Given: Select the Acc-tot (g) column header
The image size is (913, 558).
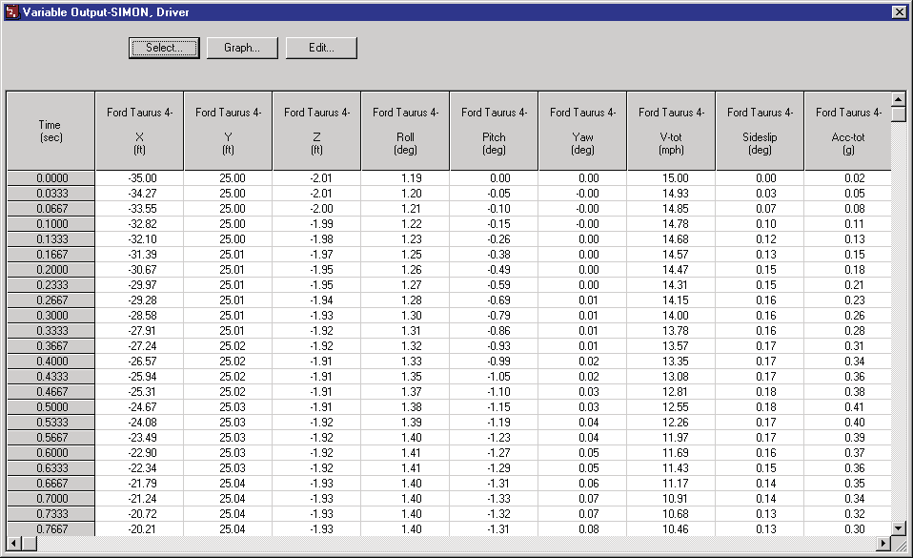Looking at the screenshot, I should (848, 132).
